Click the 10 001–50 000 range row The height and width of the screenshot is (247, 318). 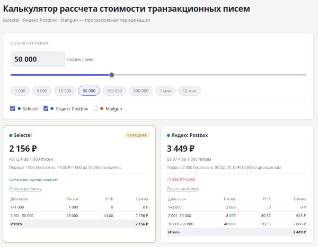[x=237, y=224]
